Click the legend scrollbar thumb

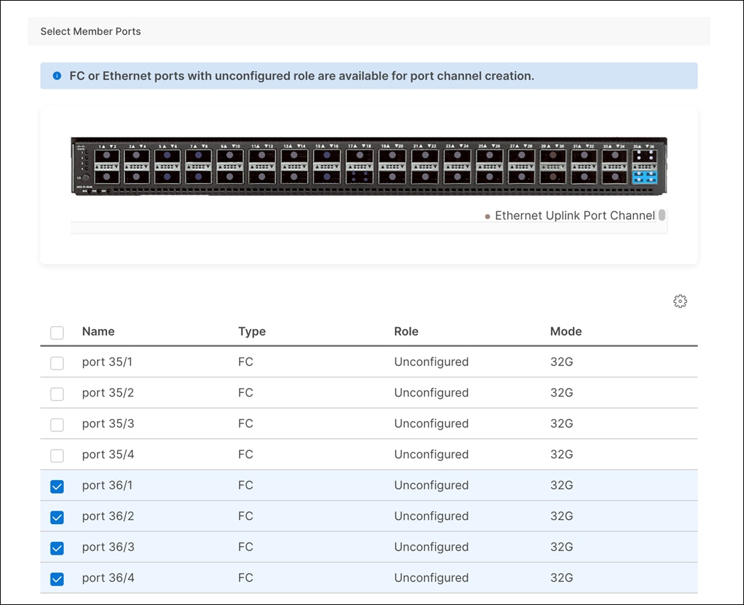point(662,215)
